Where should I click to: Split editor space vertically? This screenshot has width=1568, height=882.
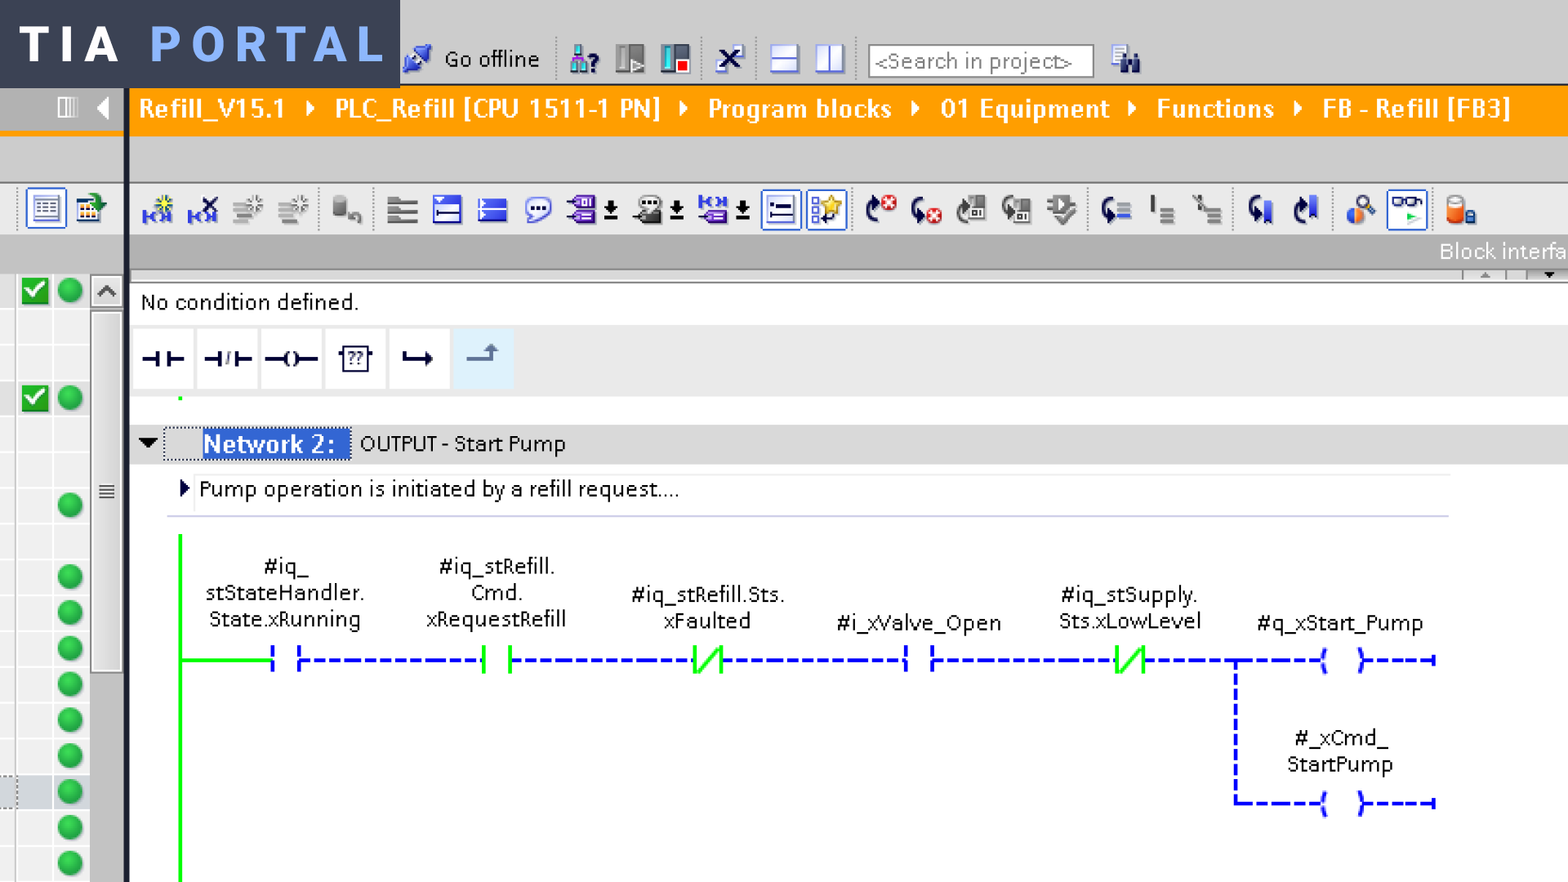pyautogui.click(x=830, y=60)
